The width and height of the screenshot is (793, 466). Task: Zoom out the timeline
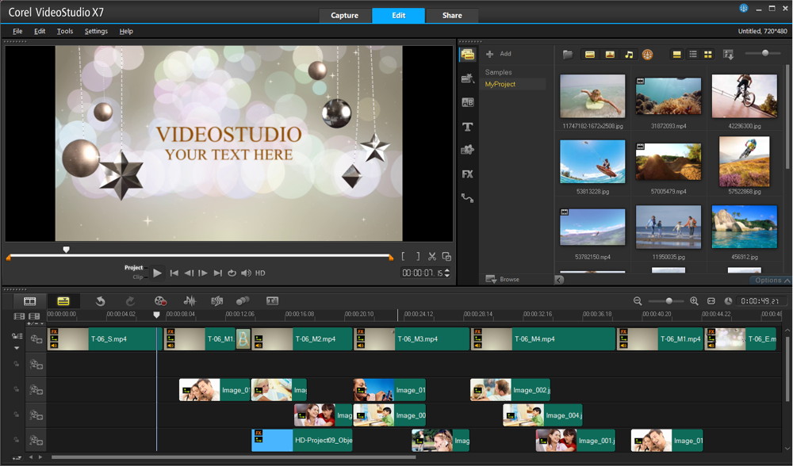[638, 301]
